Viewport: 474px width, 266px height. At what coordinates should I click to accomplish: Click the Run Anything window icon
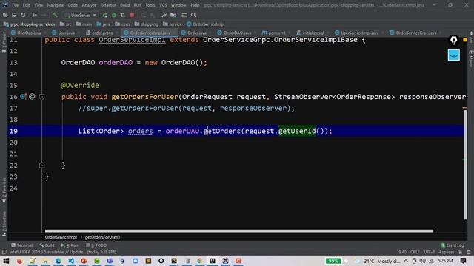coord(184,15)
